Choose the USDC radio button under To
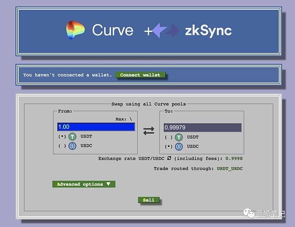Viewport: 295px width, 227px height. [x=168, y=146]
